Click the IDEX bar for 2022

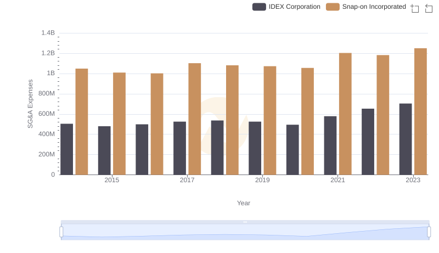[368, 142]
